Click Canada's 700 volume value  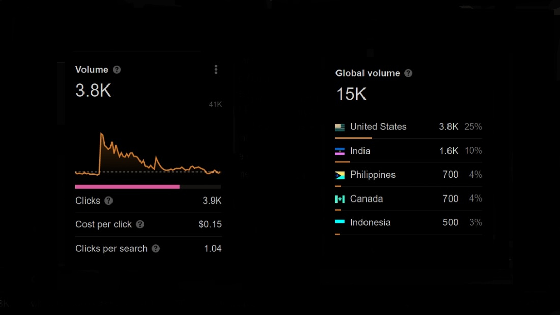[x=451, y=198]
